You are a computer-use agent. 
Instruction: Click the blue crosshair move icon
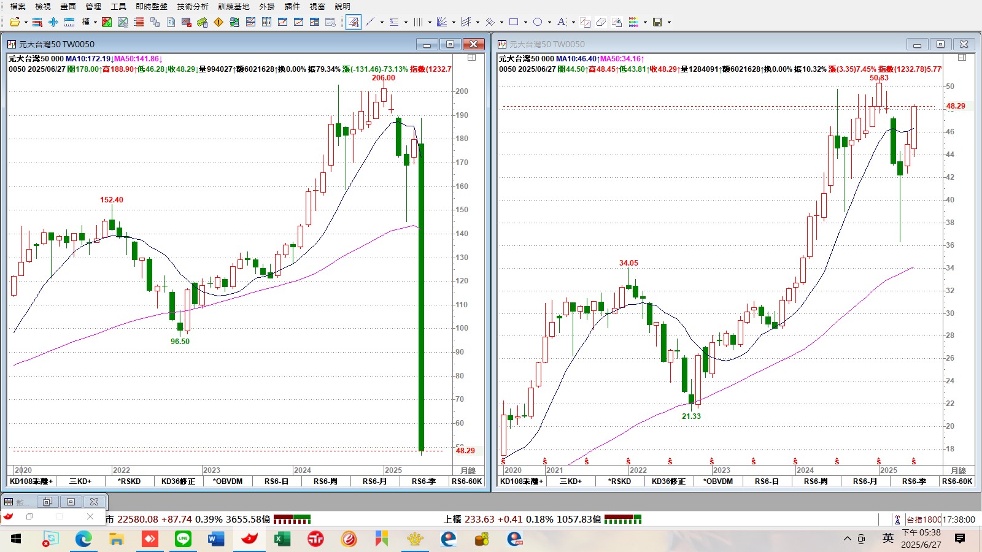[x=53, y=22]
